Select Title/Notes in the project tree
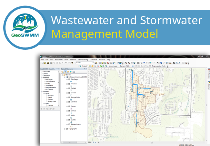The width and height of the screenshot is (210, 146). [x=46, y=71]
